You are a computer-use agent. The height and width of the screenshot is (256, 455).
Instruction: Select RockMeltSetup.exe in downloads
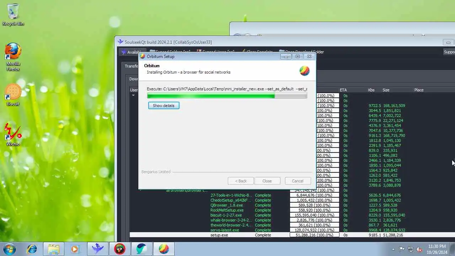click(x=227, y=210)
